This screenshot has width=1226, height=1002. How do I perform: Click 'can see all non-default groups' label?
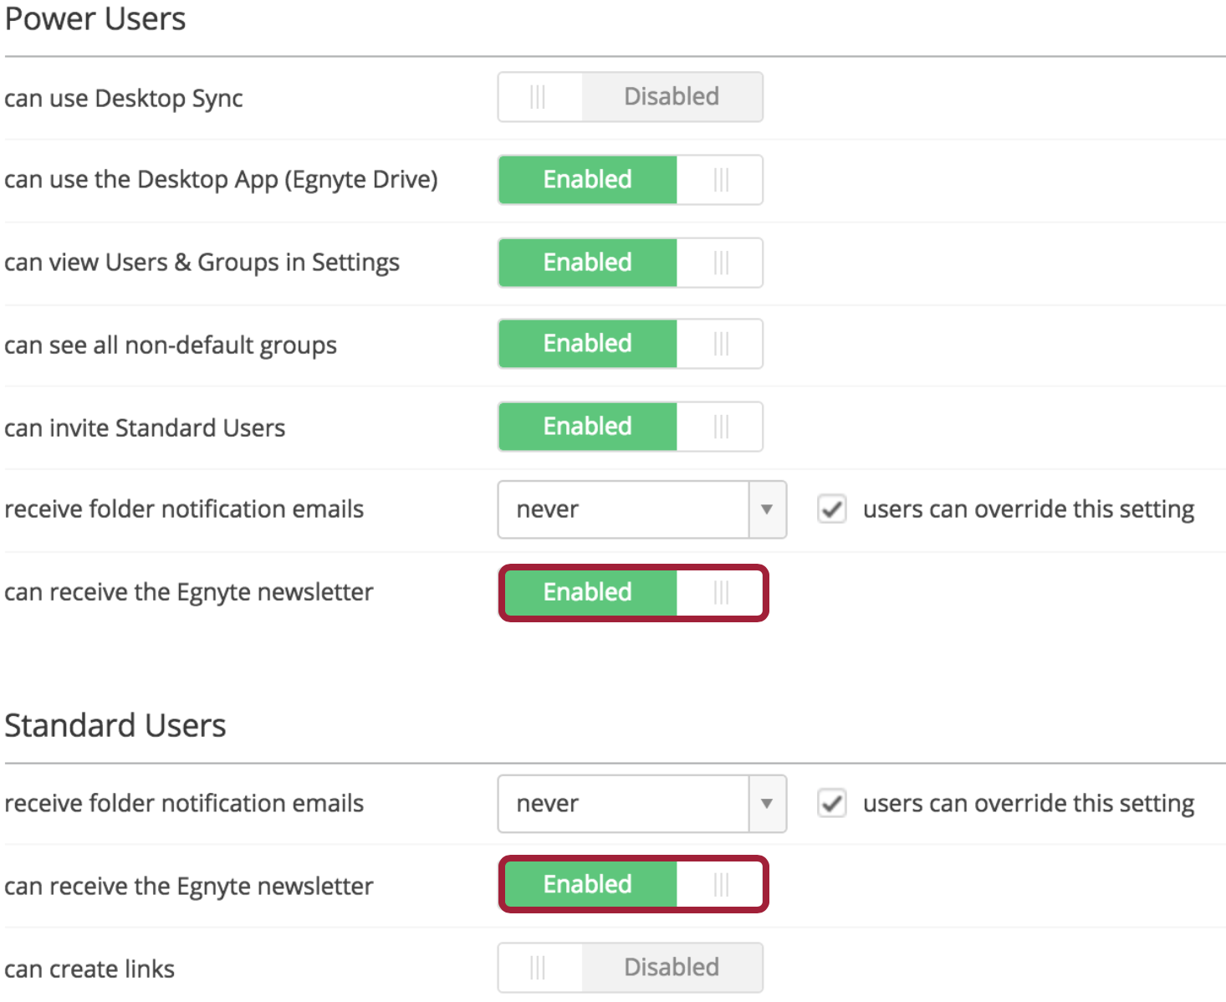click(x=171, y=345)
